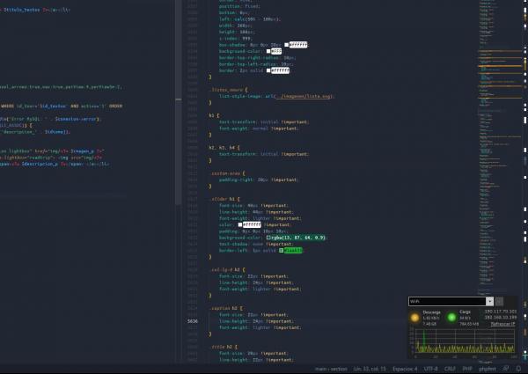Change the PHP language mode in status bar
528x374 pixels.
click(467, 369)
